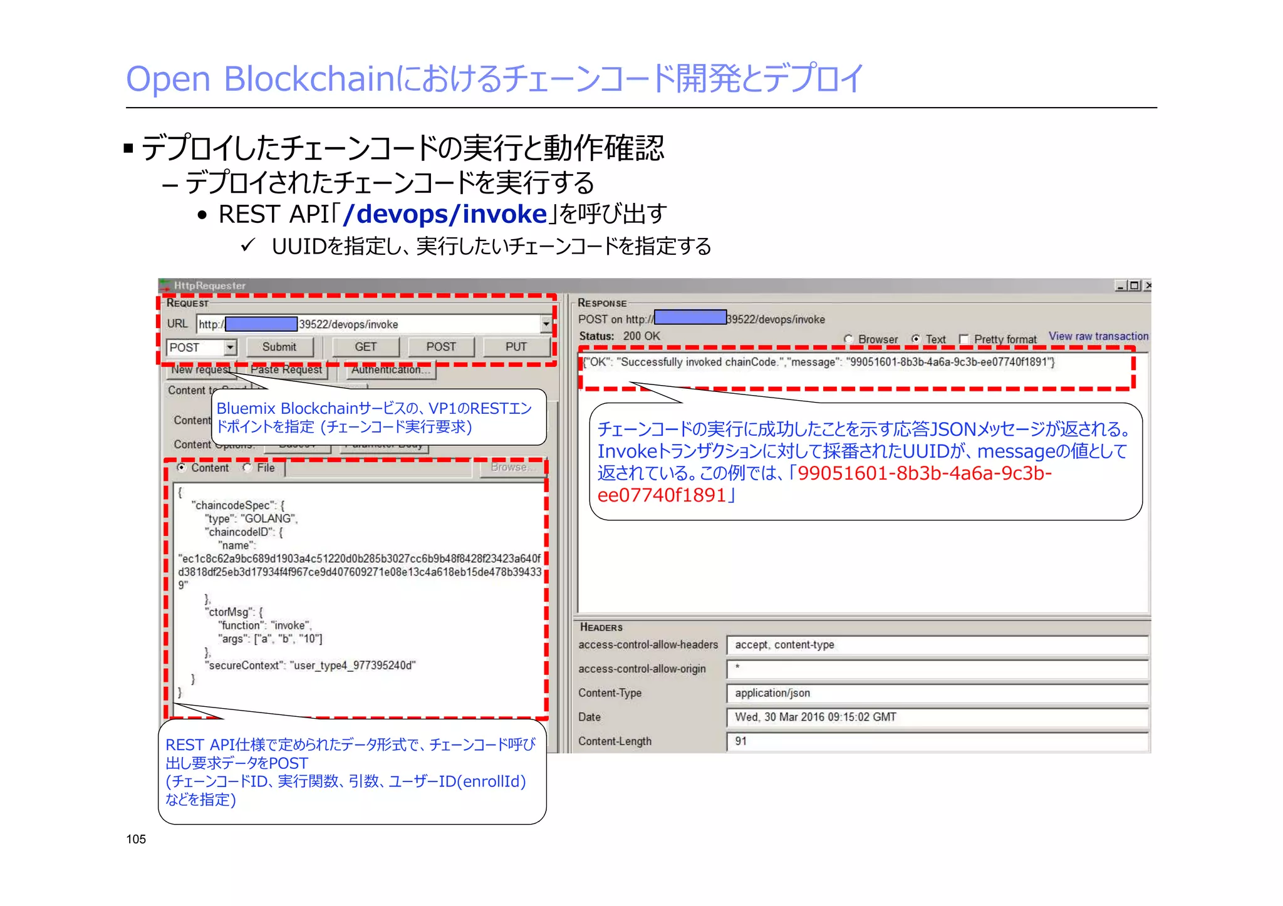Minimize the HttpRequester window
The height and width of the screenshot is (906, 1283).
point(1120,286)
